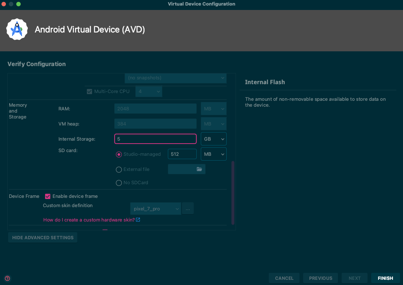Viewport: 403px width, 285px height.
Task: Click the 'Memory and Storage' section label
Action: coord(18,111)
